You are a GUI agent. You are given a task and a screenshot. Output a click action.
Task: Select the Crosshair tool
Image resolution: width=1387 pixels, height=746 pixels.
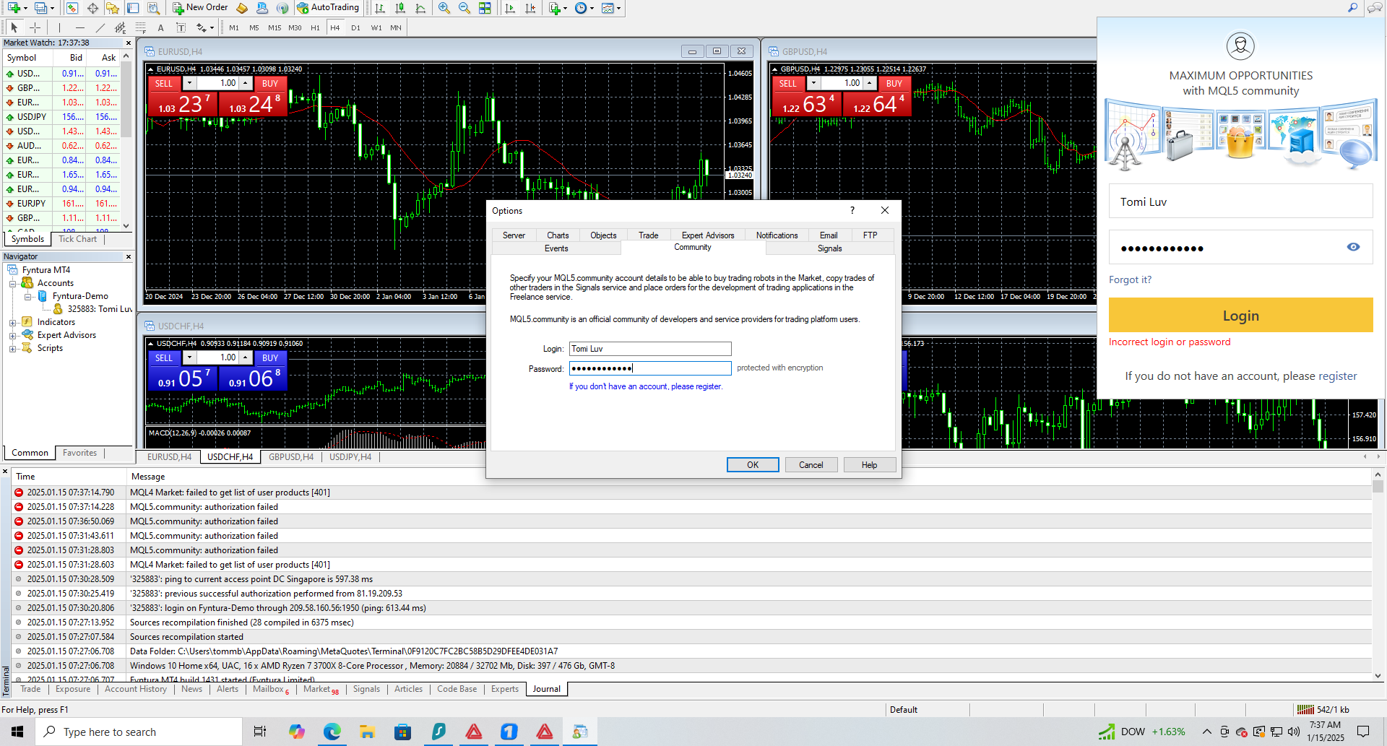click(35, 27)
